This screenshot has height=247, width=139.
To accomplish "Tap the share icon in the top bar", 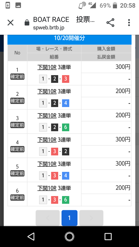I will click(x=110, y=23).
